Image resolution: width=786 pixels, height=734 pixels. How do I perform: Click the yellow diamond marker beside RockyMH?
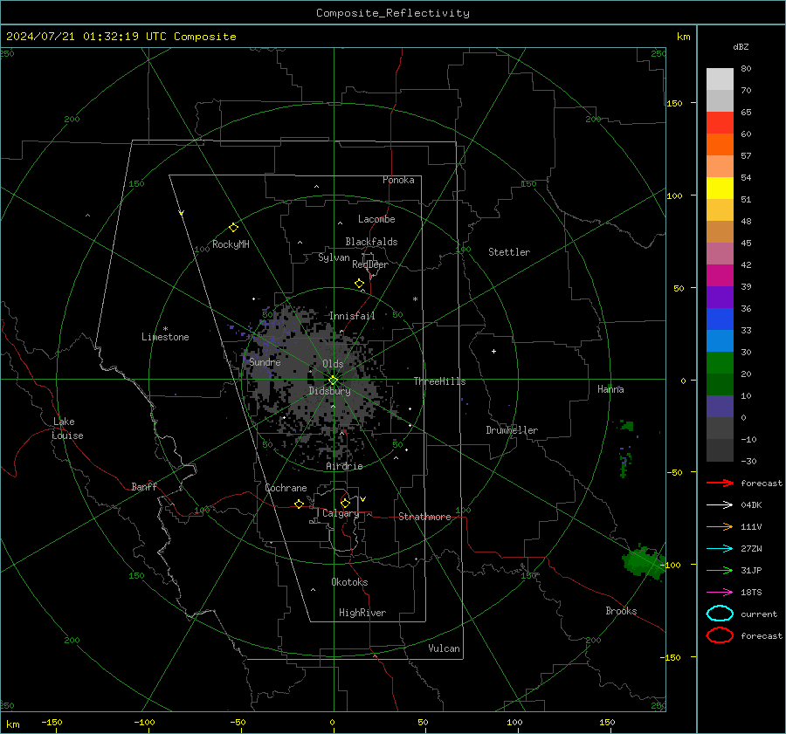233,228
